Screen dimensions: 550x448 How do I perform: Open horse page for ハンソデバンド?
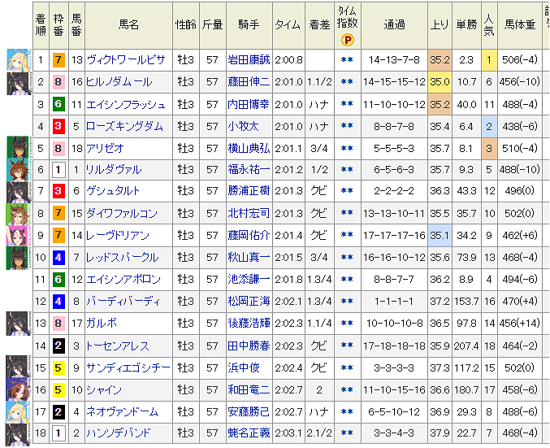pos(119,433)
